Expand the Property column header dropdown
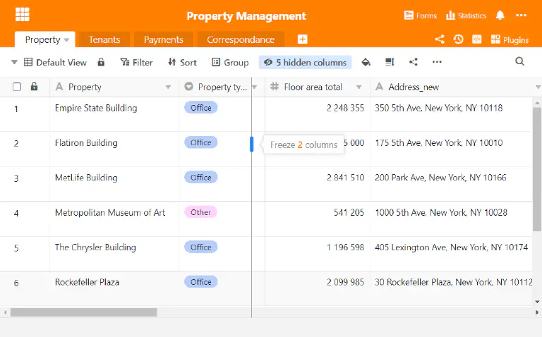542x337 pixels. point(168,87)
